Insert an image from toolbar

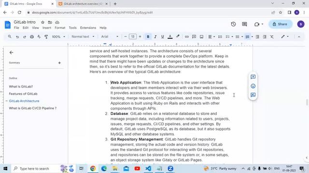pos(201,37)
